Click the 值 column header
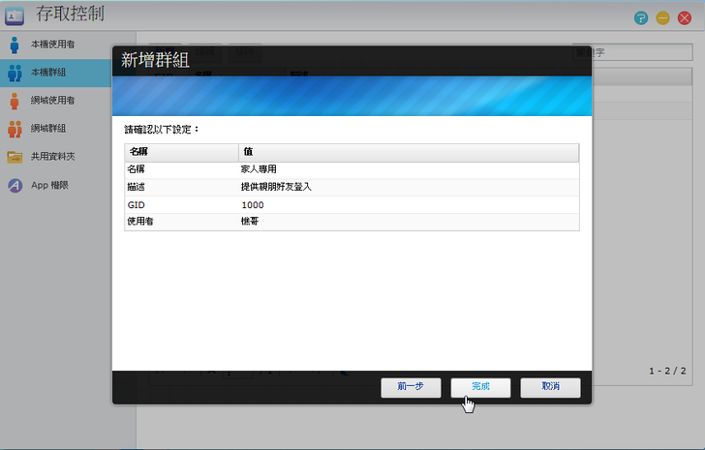Viewport: 705px width, 450px height. [409, 152]
